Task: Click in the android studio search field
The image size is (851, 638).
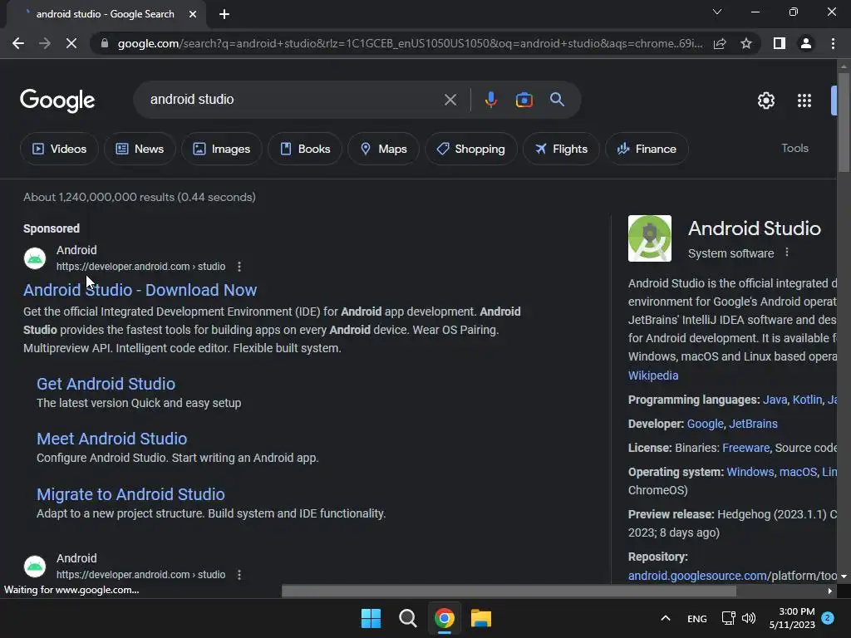Action: click(293, 100)
